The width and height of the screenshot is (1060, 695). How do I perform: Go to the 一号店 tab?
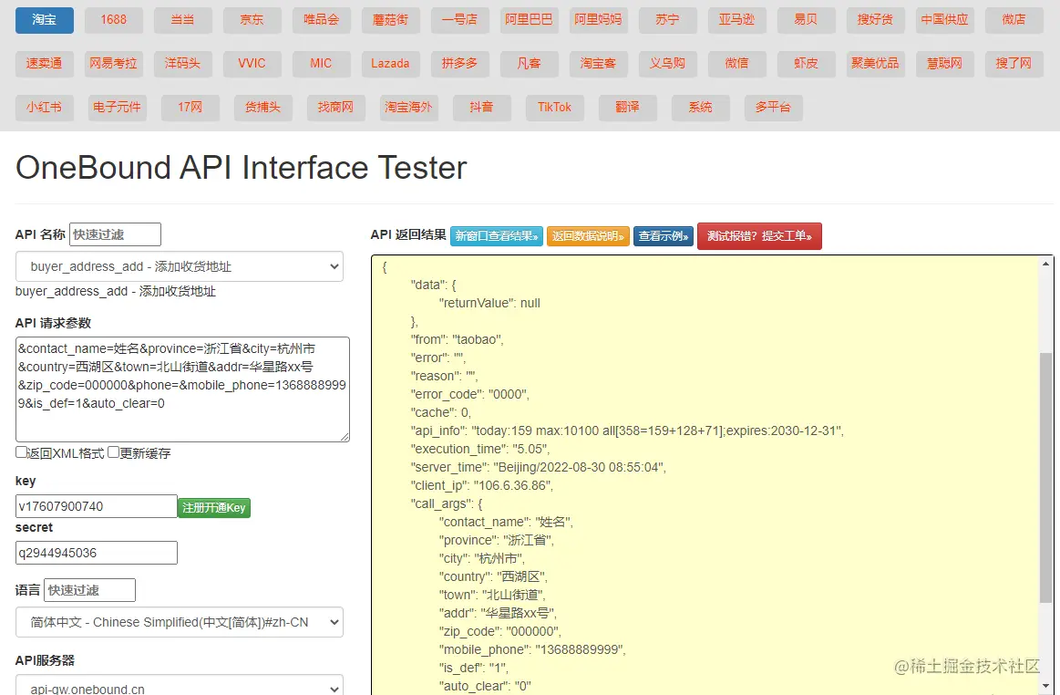pos(459,20)
